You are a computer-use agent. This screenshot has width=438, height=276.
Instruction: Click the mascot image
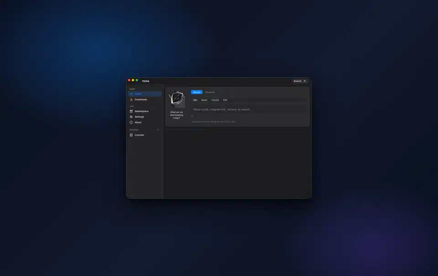coord(177,99)
